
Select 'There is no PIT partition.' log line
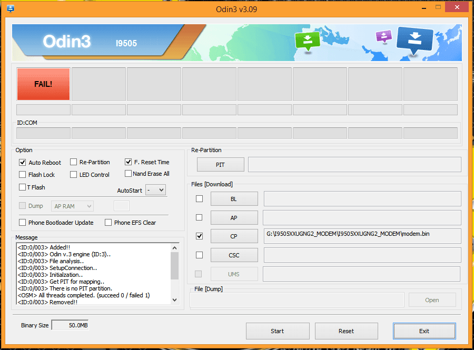tap(65, 288)
